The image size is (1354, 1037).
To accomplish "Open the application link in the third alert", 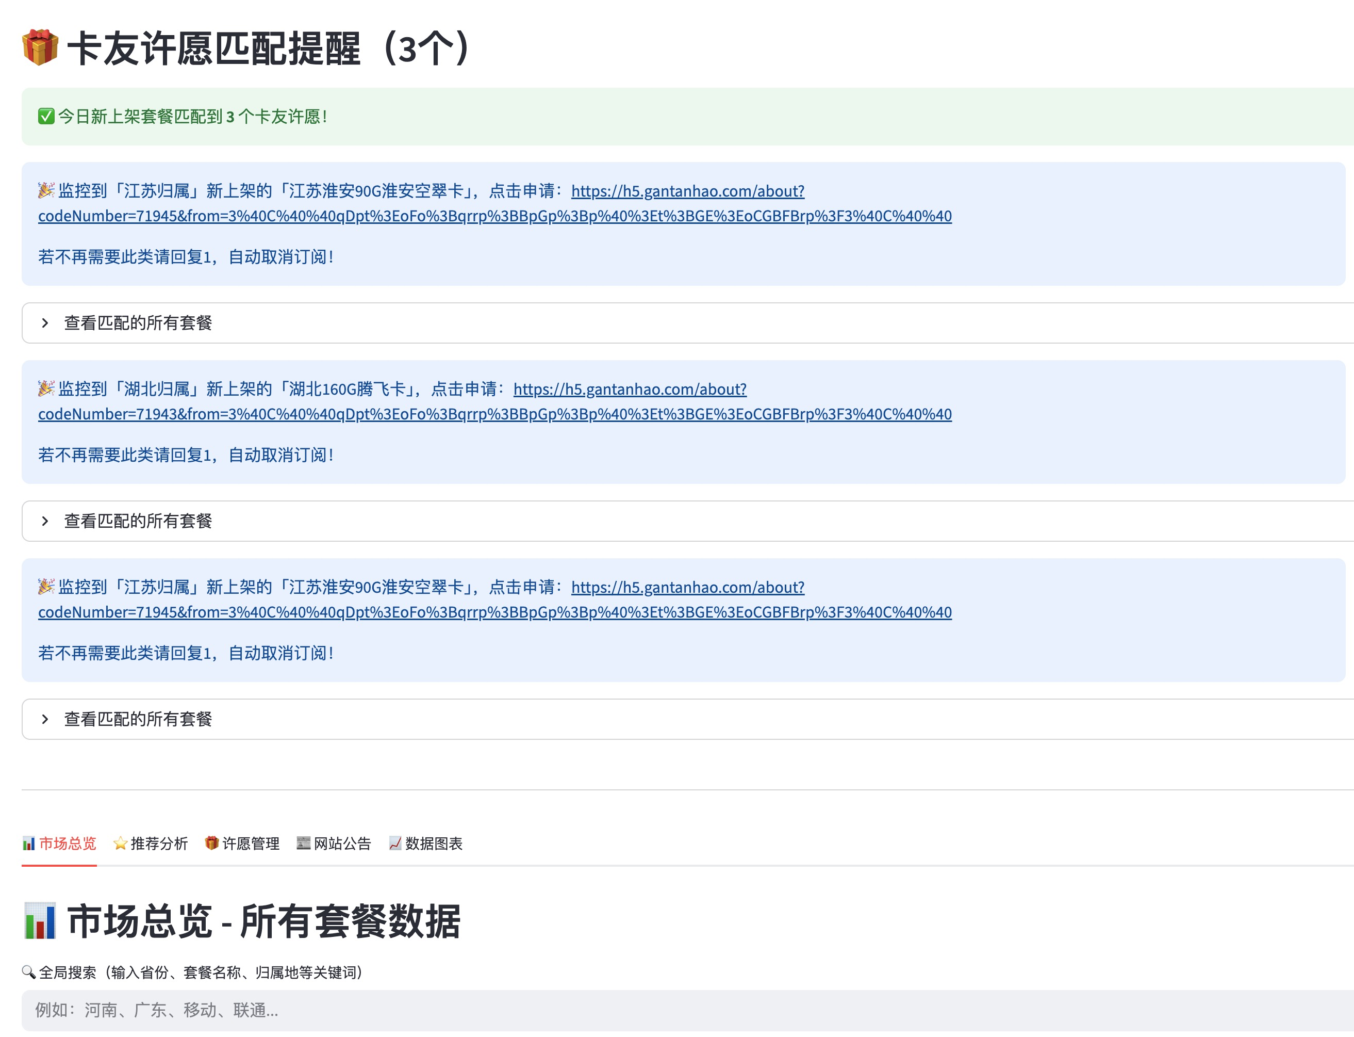I will point(687,588).
